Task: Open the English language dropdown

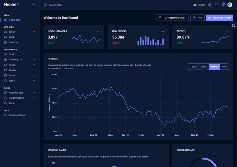Action: tap(199, 5)
